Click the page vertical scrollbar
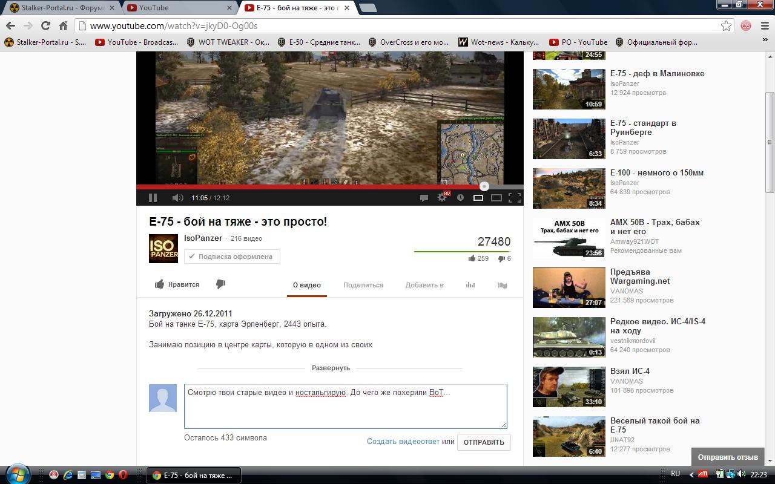The image size is (775, 484). (770, 142)
